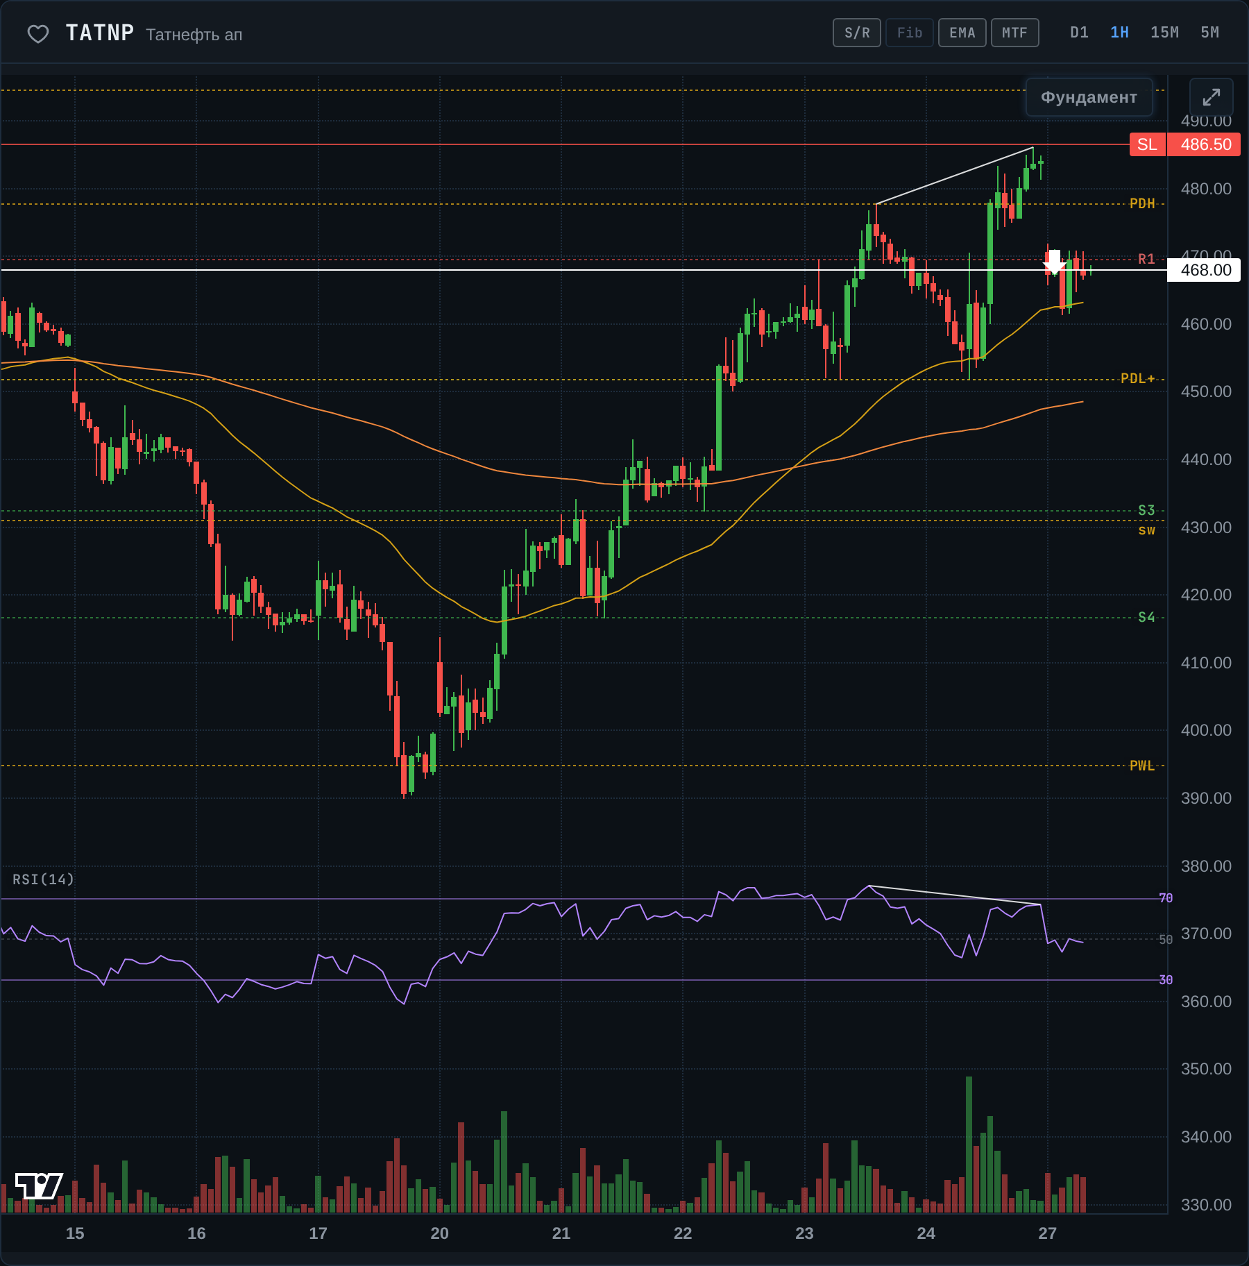Viewport: 1249px width, 1266px height.
Task: Select the 1H timeframe
Action: point(1119,33)
